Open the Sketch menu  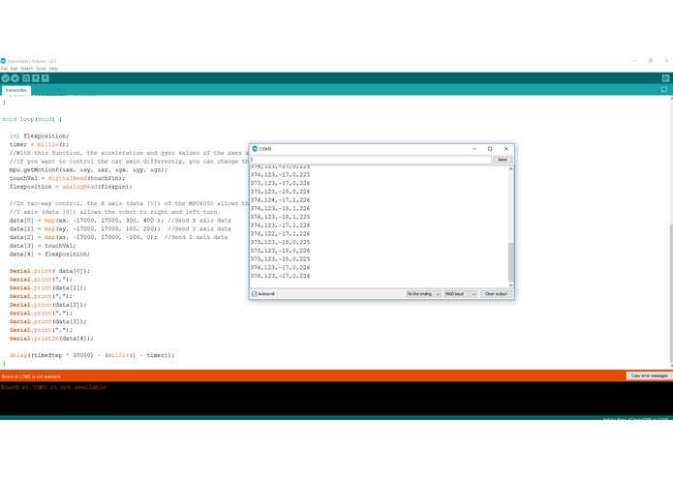click(26, 69)
